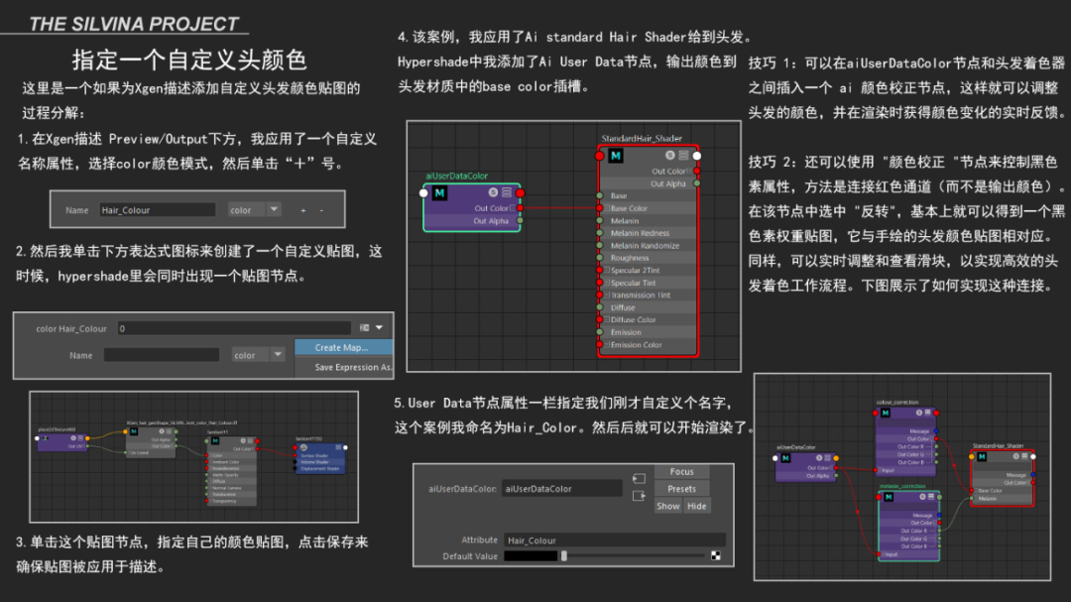Click the Melanin Redness input port

[600, 233]
